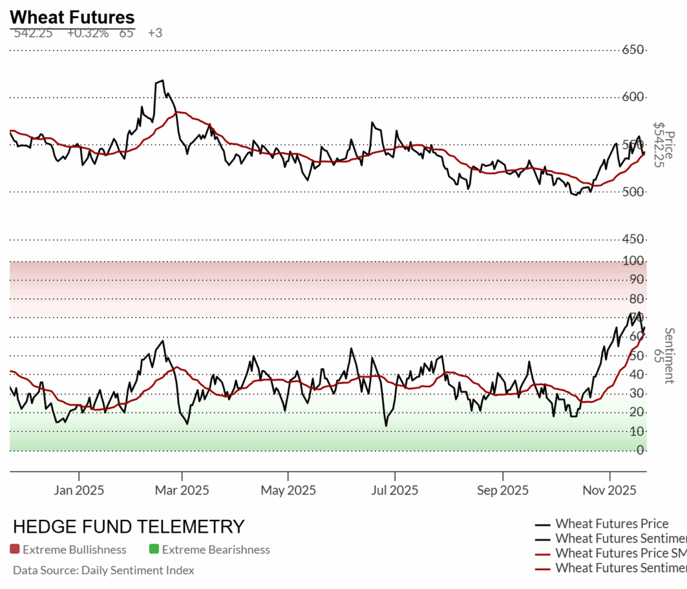
Task: Select the May 2025 x-axis label
Action: coord(286,490)
